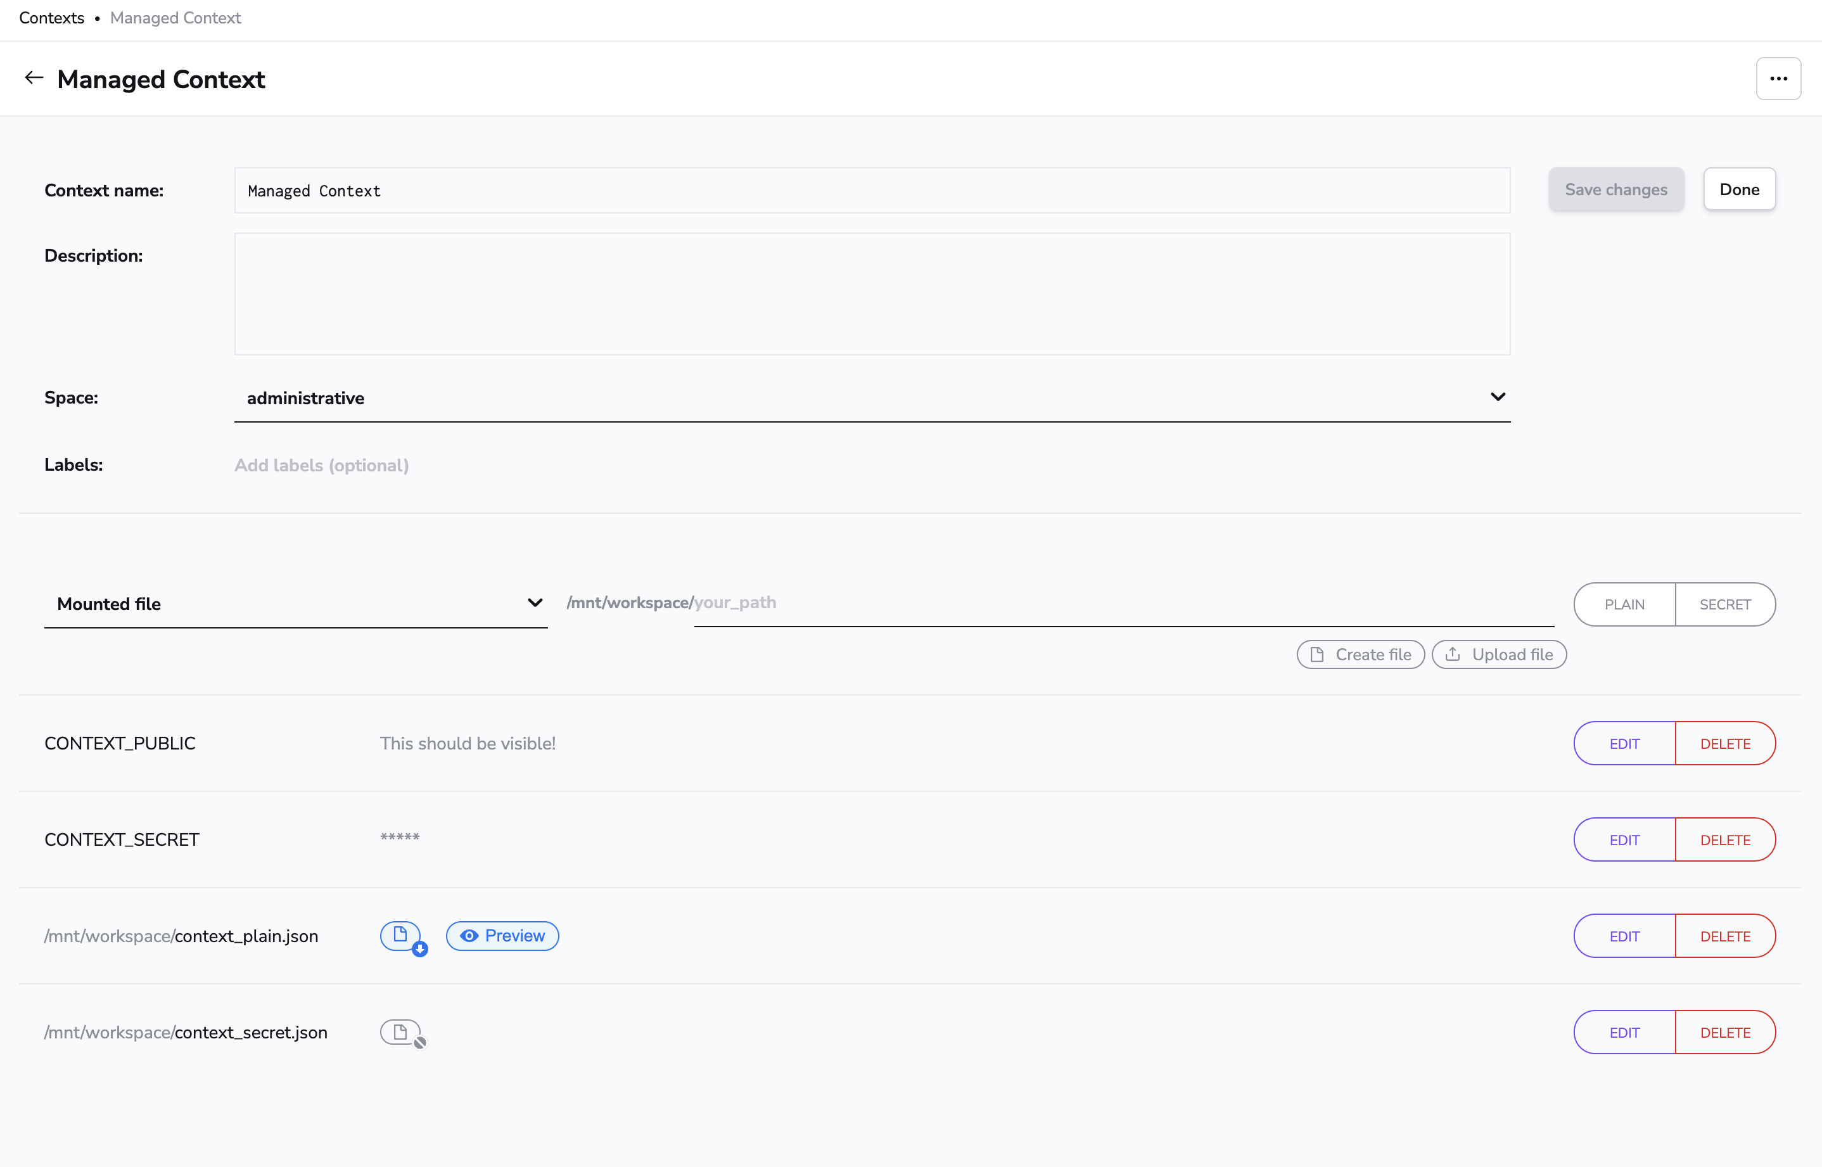
Task: Click the eye icon inside Preview
Action: (x=471, y=935)
